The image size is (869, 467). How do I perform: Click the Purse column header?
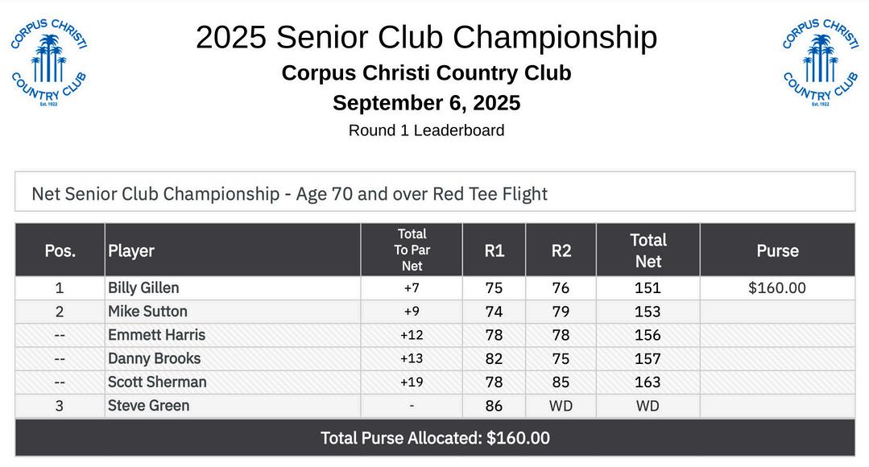[777, 250]
